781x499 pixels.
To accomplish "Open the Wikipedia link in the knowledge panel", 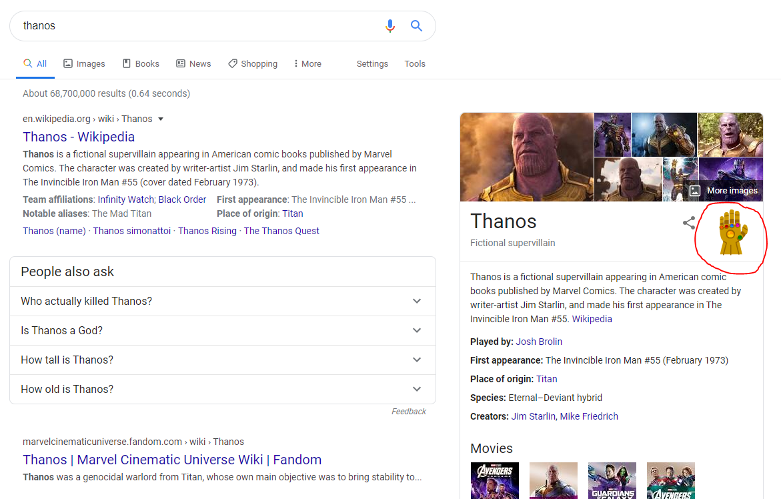I will click(x=592, y=320).
